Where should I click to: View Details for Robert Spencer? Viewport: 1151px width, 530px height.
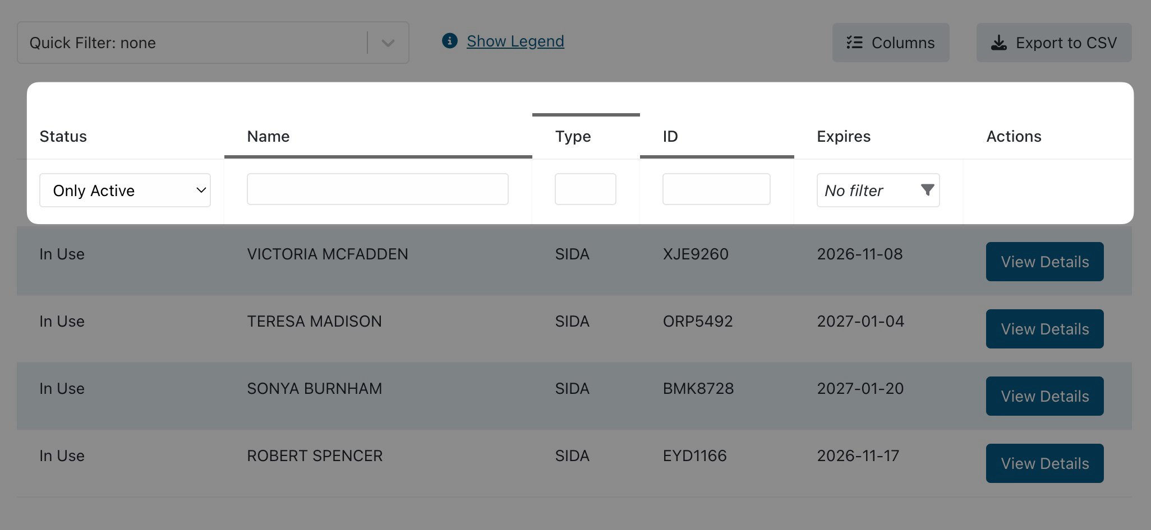tap(1044, 463)
